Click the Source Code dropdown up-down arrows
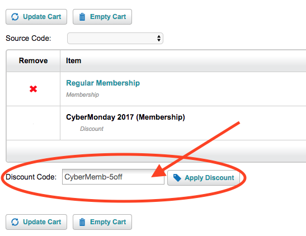Viewport: 306px width, 236px height. coord(159,38)
